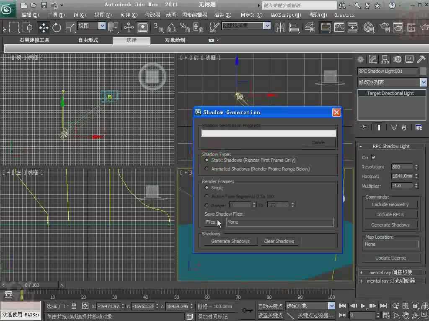Open the modifier list dropdown

click(x=423, y=82)
